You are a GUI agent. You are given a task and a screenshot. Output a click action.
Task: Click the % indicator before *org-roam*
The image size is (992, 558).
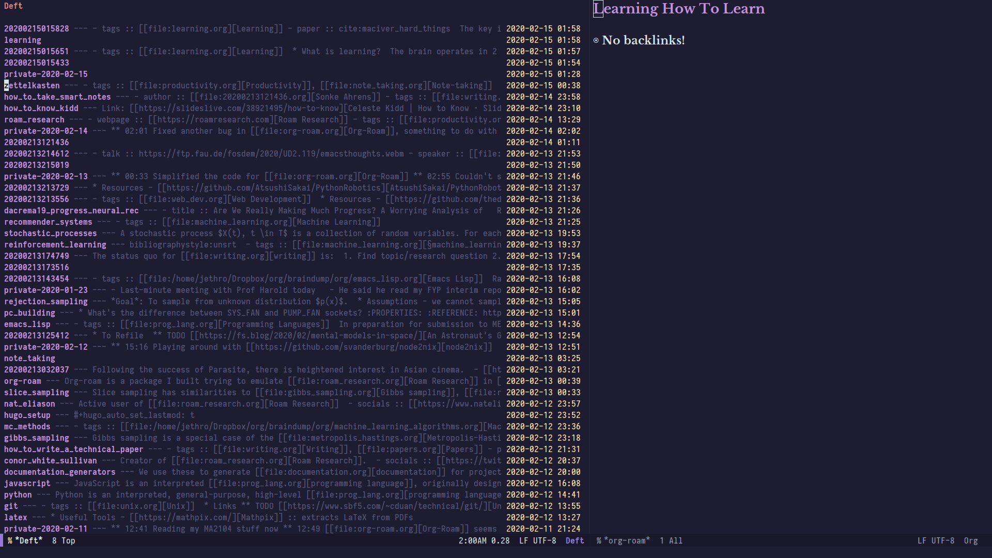pos(599,540)
